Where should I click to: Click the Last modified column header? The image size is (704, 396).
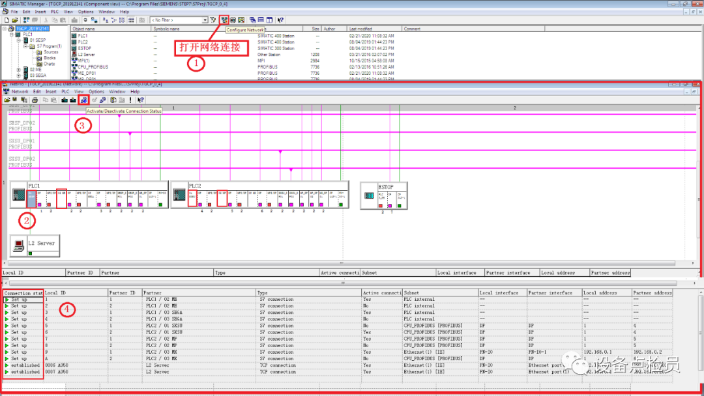click(x=374, y=29)
